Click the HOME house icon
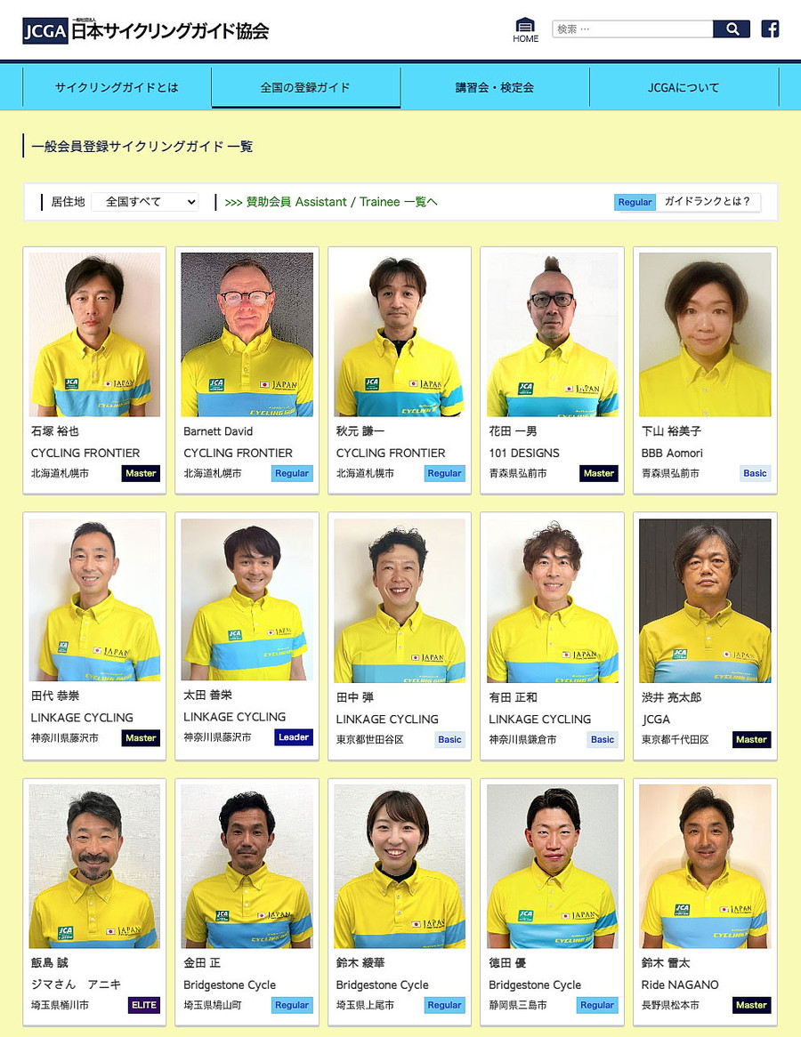The width and height of the screenshot is (801, 1037). pyautogui.click(x=525, y=30)
